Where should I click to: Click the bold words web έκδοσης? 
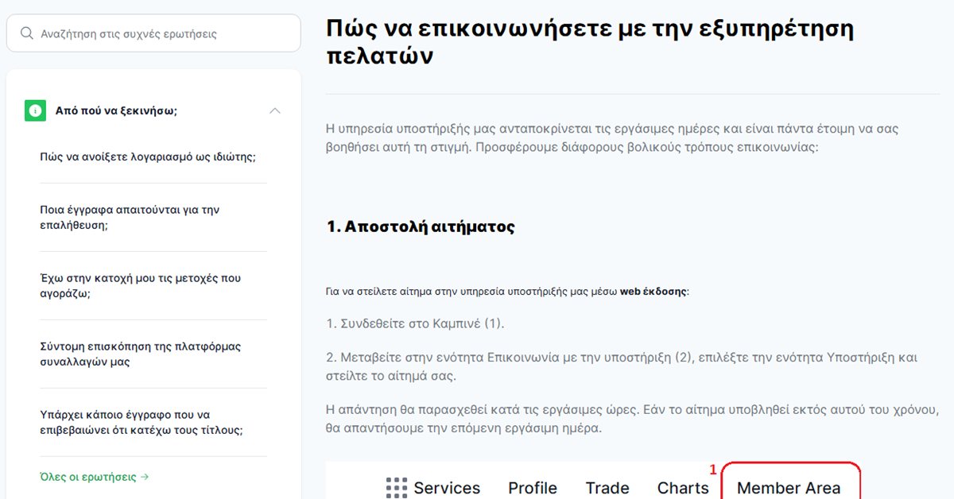click(653, 292)
